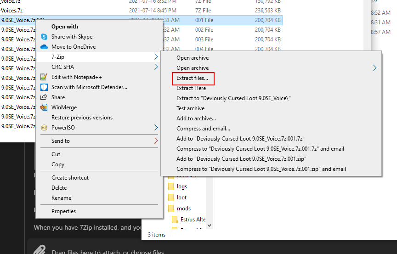Expand the 7-Zip submenu arrow

[156, 57]
